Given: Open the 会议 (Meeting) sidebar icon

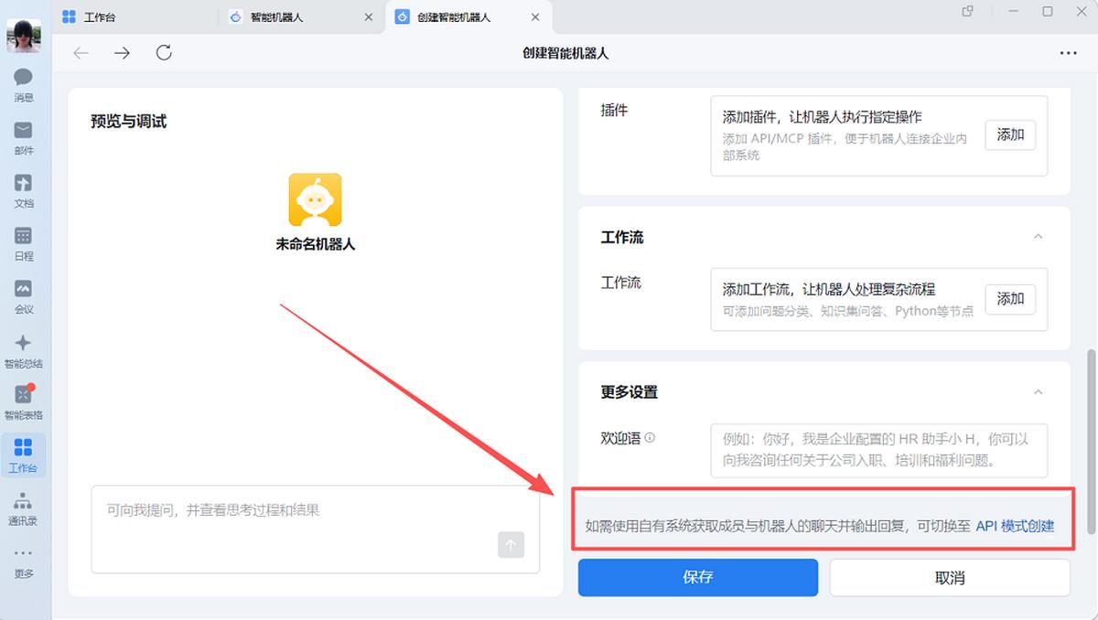Looking at the screenshot, I should (x=24, y=296).
